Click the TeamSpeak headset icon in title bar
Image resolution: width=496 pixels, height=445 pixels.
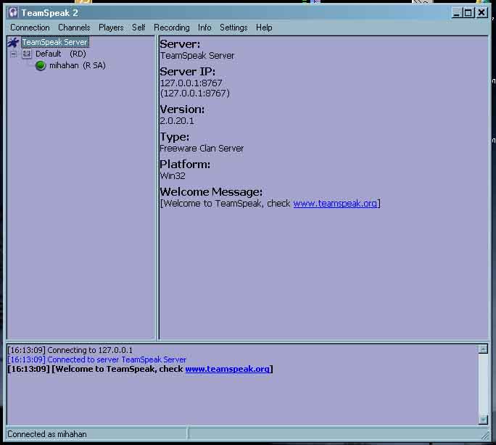pyautogui.click(x=13, y=12)
